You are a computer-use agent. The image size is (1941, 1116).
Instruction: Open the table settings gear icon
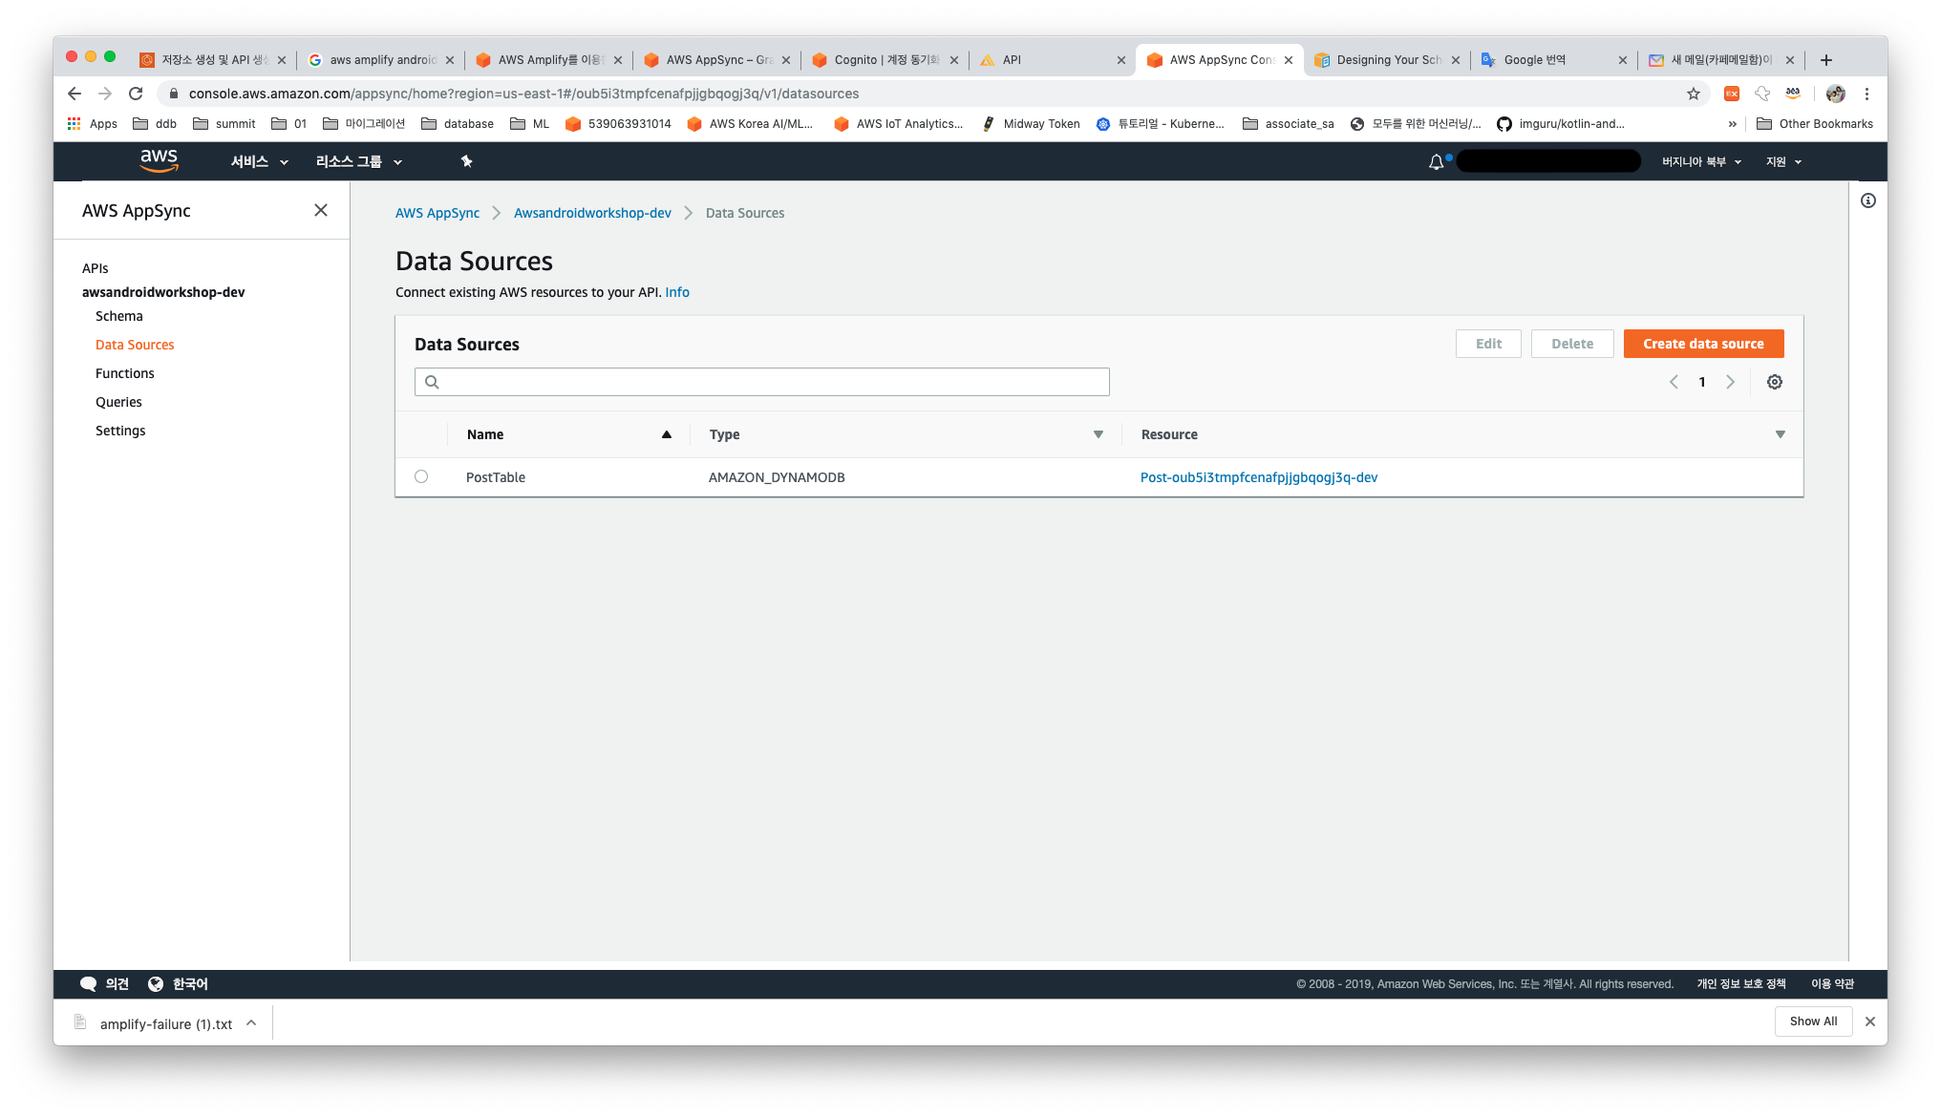(x=1775, y=382)
